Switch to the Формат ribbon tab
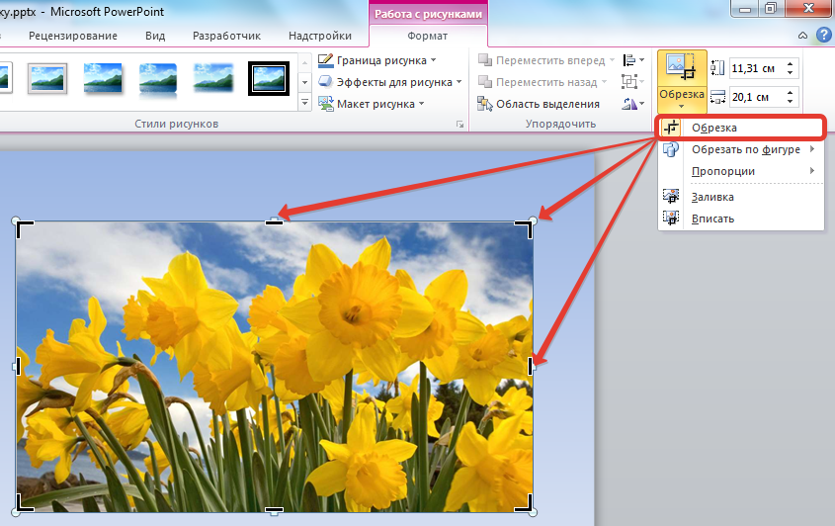 (x=427, y=36)
